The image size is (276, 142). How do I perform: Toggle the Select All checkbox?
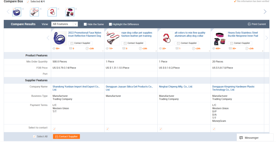pyautogui.click(x=34, y=136)
